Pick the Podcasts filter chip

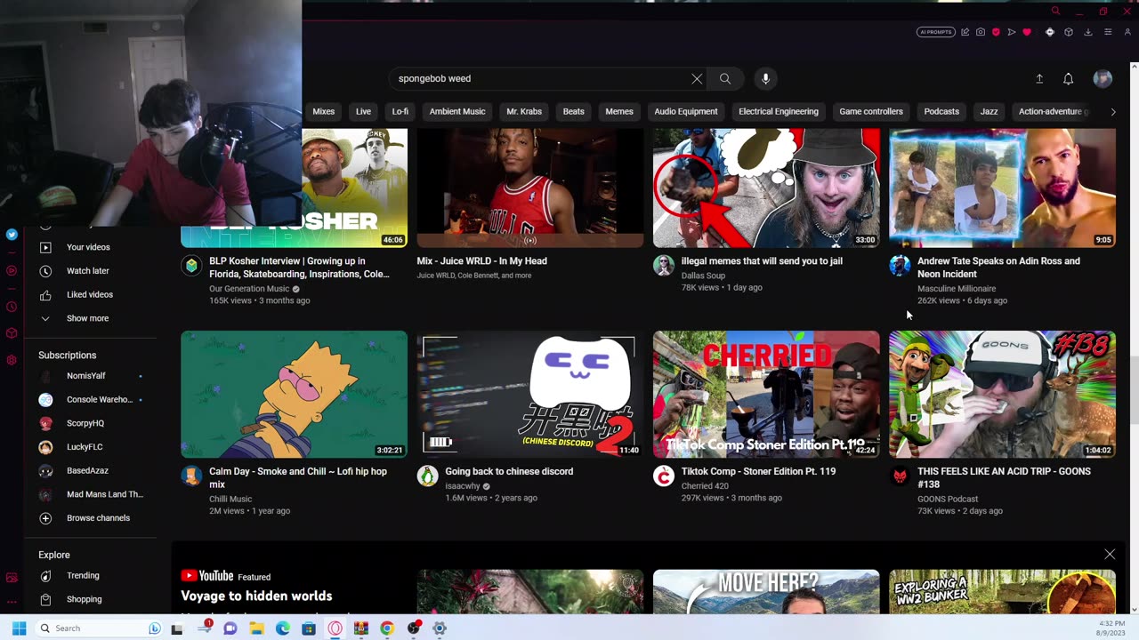point(941,111)
